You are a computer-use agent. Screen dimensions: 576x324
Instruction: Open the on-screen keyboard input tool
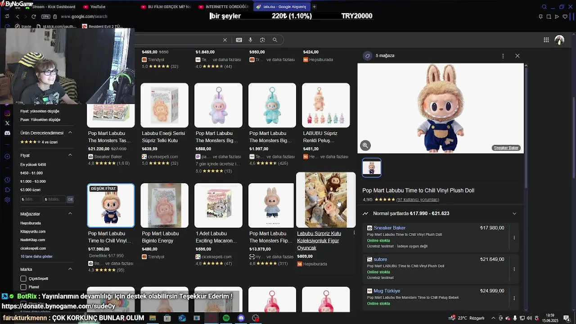pyautogui.click(x=239, y=40)
